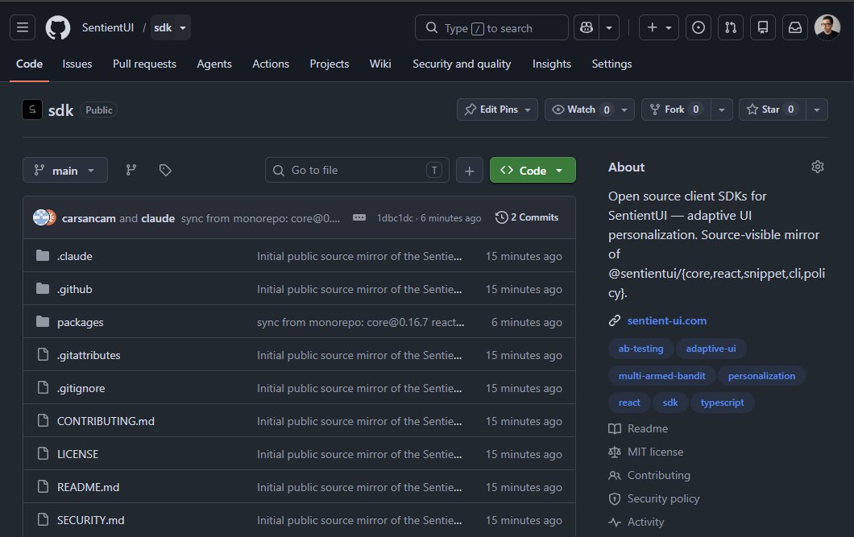This screenshot has height=537, width=854.
Task: Expand the Star lists dropdown arrow
Action: tap(817, 109)
